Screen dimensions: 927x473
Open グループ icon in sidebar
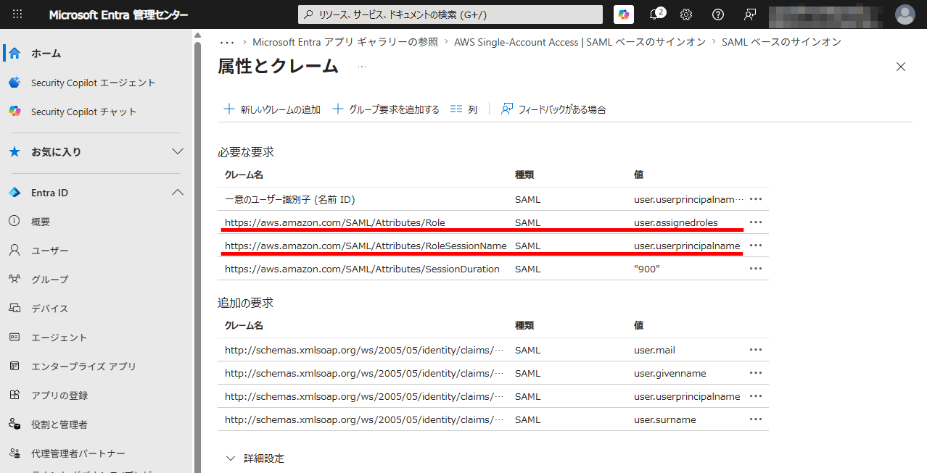(15, 280)
